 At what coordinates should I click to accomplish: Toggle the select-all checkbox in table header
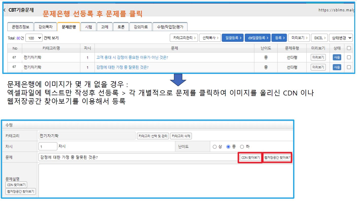tap(349, 48)
